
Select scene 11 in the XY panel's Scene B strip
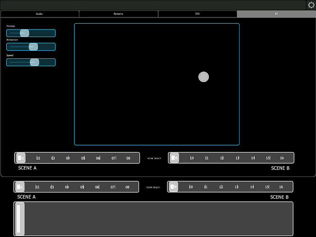click(x=206, y=158)
